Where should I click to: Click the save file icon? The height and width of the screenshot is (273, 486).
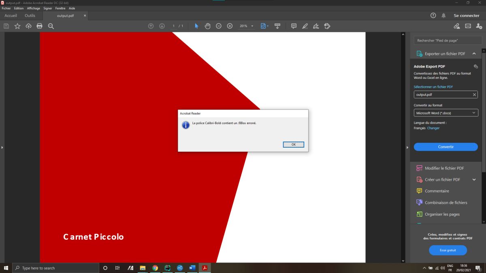point(6,26)
